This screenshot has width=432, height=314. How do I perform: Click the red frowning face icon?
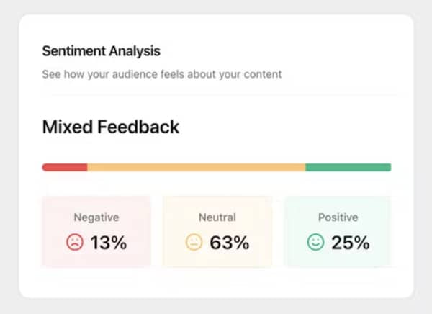pyautogui.click(x=75, y=243)
